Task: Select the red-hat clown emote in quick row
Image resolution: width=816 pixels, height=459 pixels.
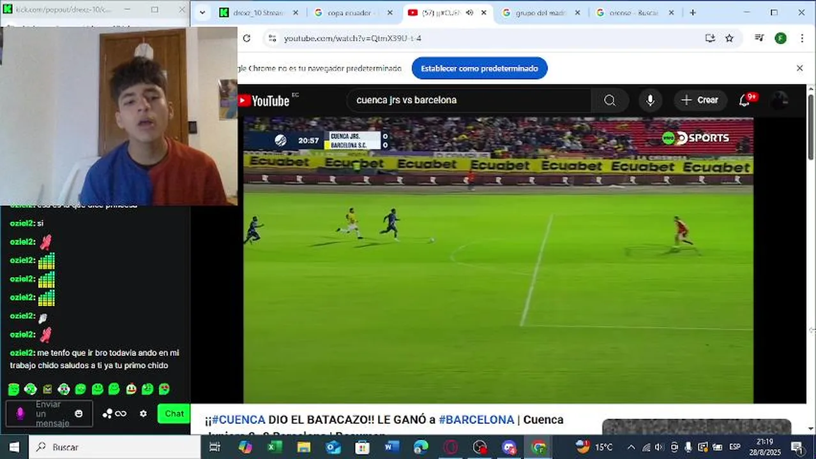Action: [x=131, y=389]
